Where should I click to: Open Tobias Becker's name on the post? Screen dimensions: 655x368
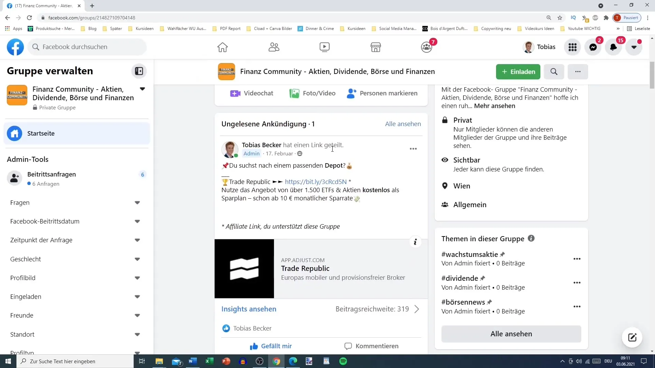pos(261,145)
